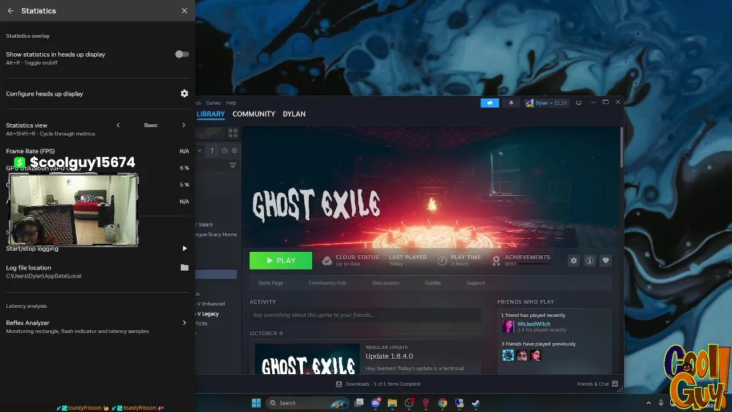Open WickedWitch friend profile
Image resolution: width=732 pixels, height=412 pixels.
coord(534,324)
